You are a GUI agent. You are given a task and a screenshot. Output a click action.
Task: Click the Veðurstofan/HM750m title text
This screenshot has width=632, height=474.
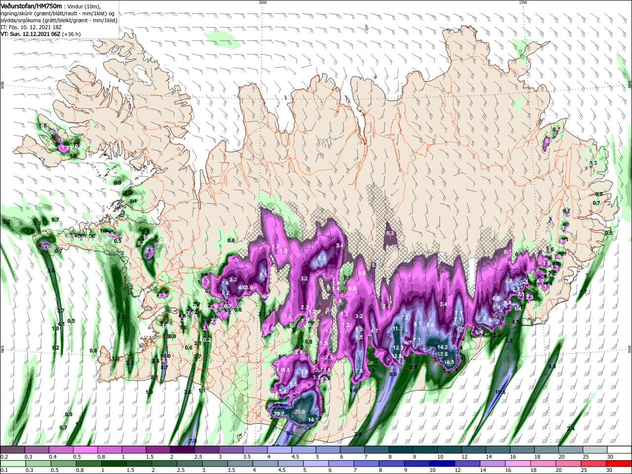tap(31, 5)
